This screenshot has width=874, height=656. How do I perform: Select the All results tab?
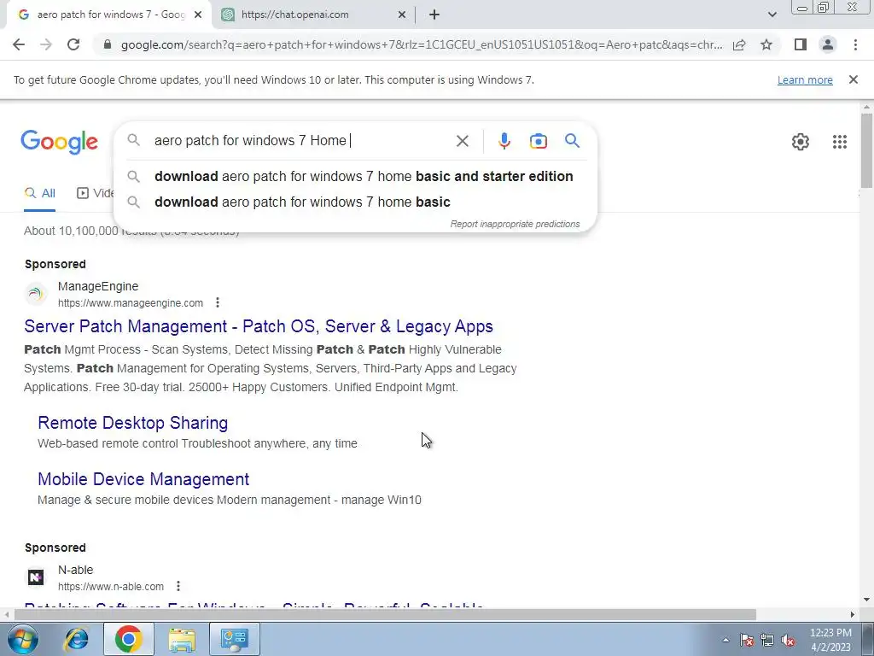[39, 194]
